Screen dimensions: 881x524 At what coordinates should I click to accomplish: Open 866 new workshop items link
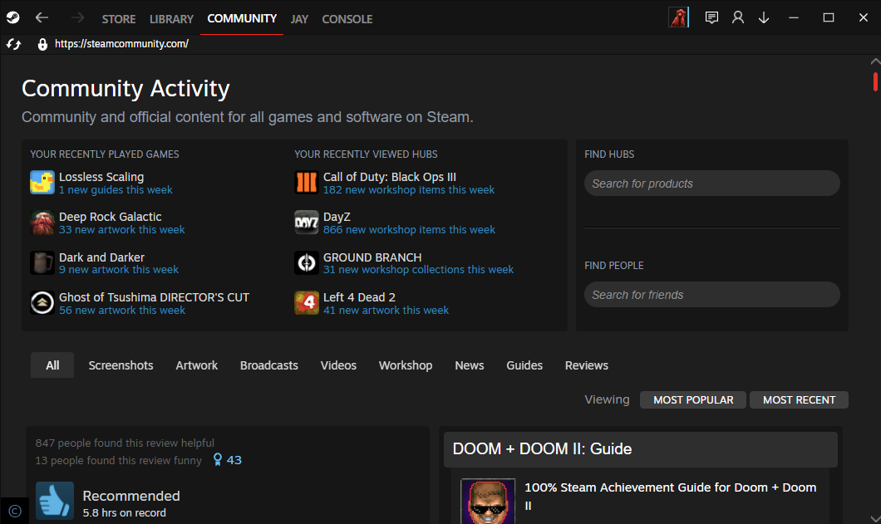coord(409,230)
